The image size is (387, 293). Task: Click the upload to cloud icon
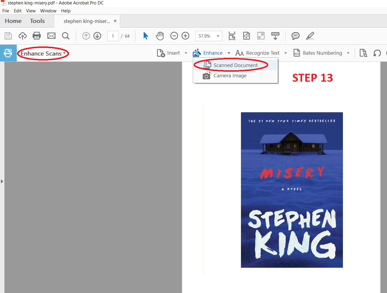point(22,36)
